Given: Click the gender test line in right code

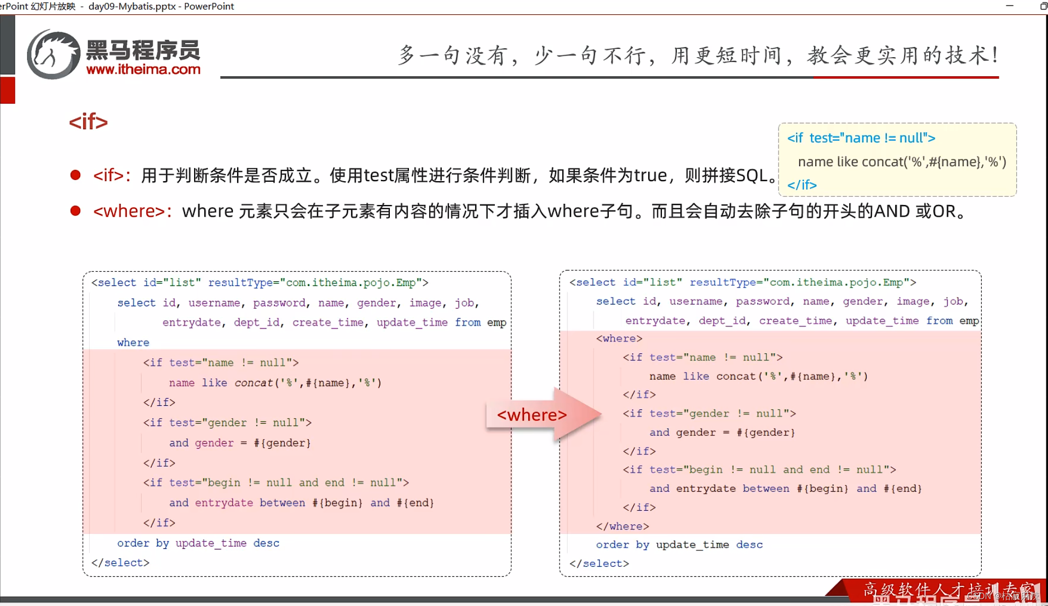Looking at the screenshot, I should tap(709, 413).
